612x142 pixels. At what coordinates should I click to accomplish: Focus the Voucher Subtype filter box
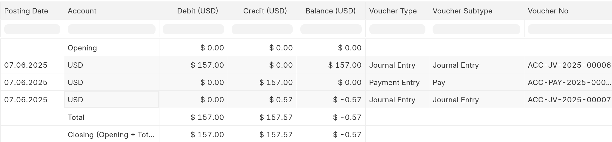point(476,29)
